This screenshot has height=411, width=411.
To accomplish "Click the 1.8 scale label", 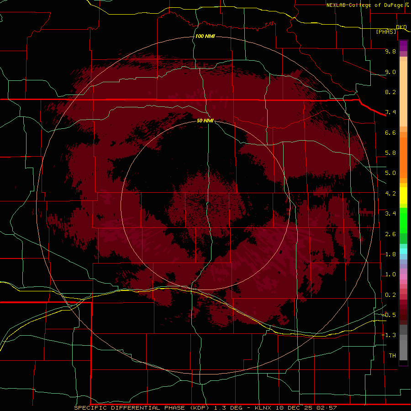I will tap(390, 254).
